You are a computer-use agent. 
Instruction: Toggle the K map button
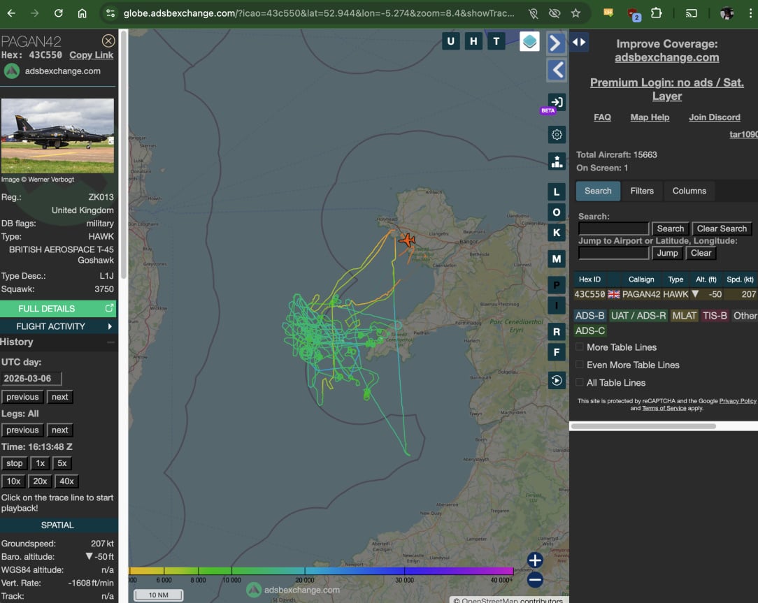point(557,233)
